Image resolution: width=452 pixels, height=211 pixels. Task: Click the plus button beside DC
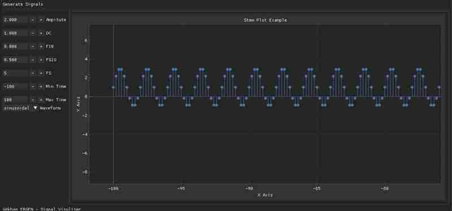click(x=41, y=33)
